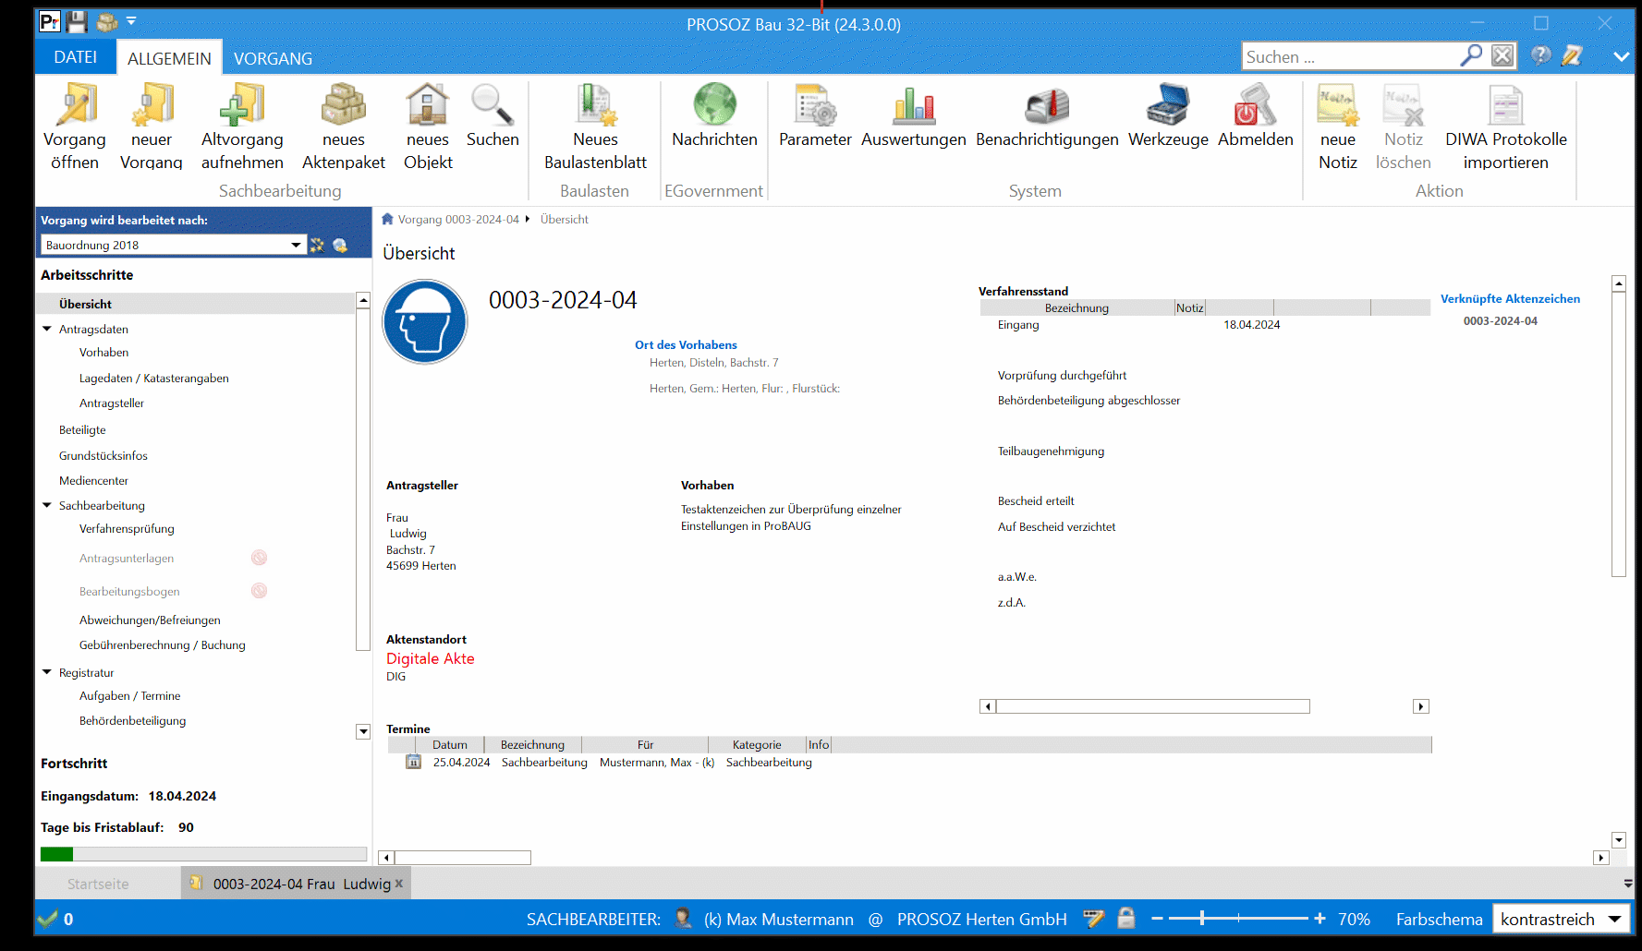Select Gebührenberechnung / Buchung tree item
The image size is (1642, 951).
(x=163, y=644)
